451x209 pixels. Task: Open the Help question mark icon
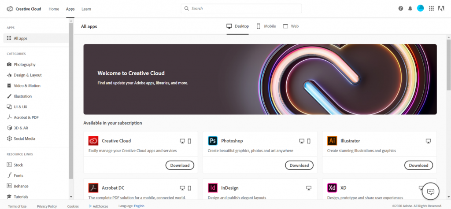tap(401, 8)
